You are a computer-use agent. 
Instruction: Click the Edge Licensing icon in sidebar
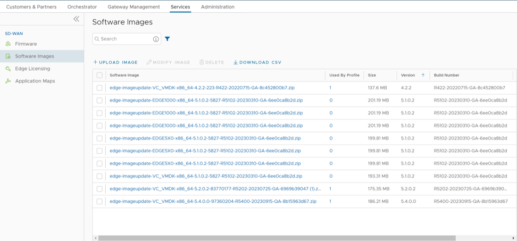click(8, 69)
